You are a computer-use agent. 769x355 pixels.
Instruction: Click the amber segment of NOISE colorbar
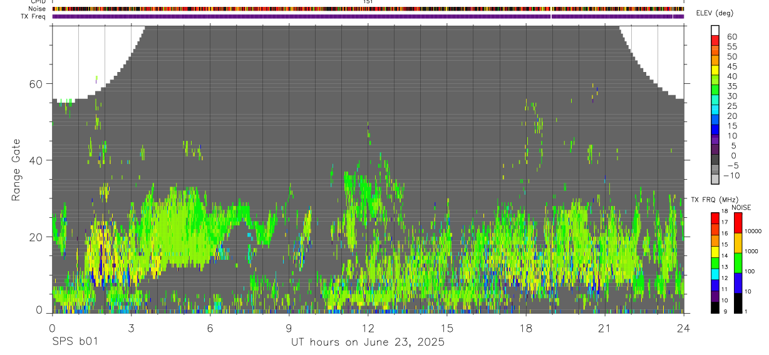pos(738,243)
